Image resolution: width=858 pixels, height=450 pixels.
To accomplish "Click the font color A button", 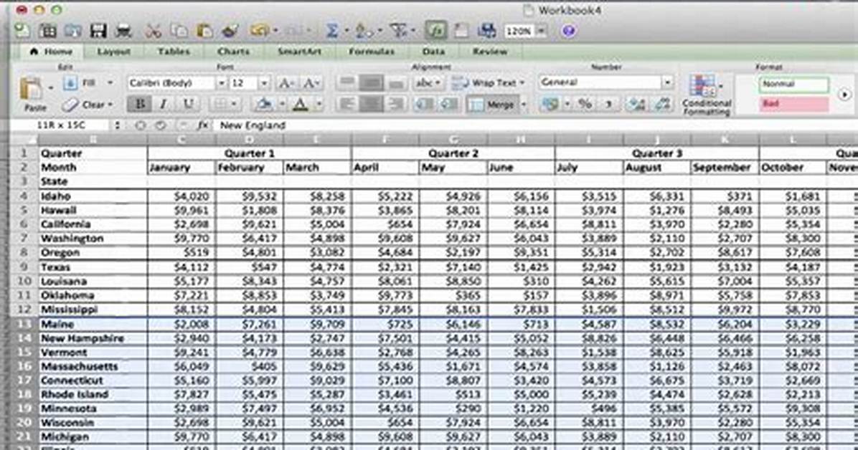I will click(x=301, y=104).
